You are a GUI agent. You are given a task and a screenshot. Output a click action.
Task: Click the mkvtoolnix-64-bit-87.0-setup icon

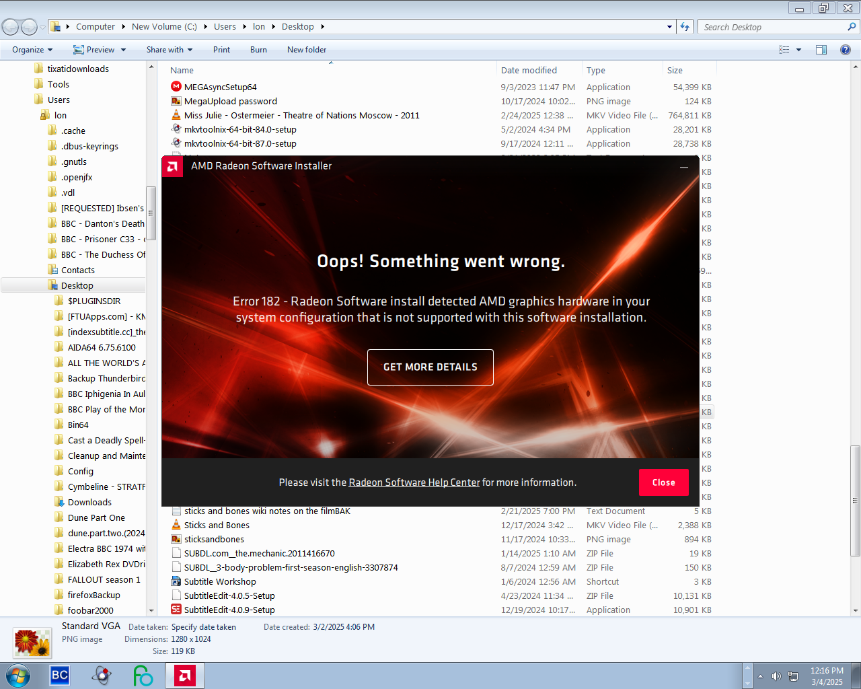click(176, 143)
